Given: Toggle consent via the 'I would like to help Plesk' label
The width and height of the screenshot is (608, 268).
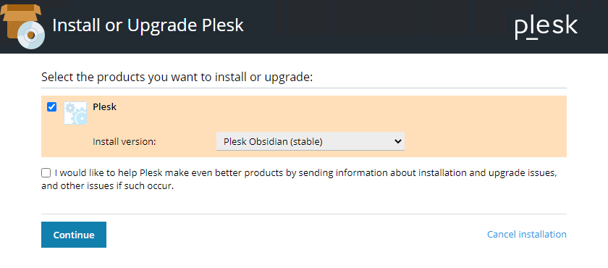Looking at the screenshot, I should (x=300, y=179).
